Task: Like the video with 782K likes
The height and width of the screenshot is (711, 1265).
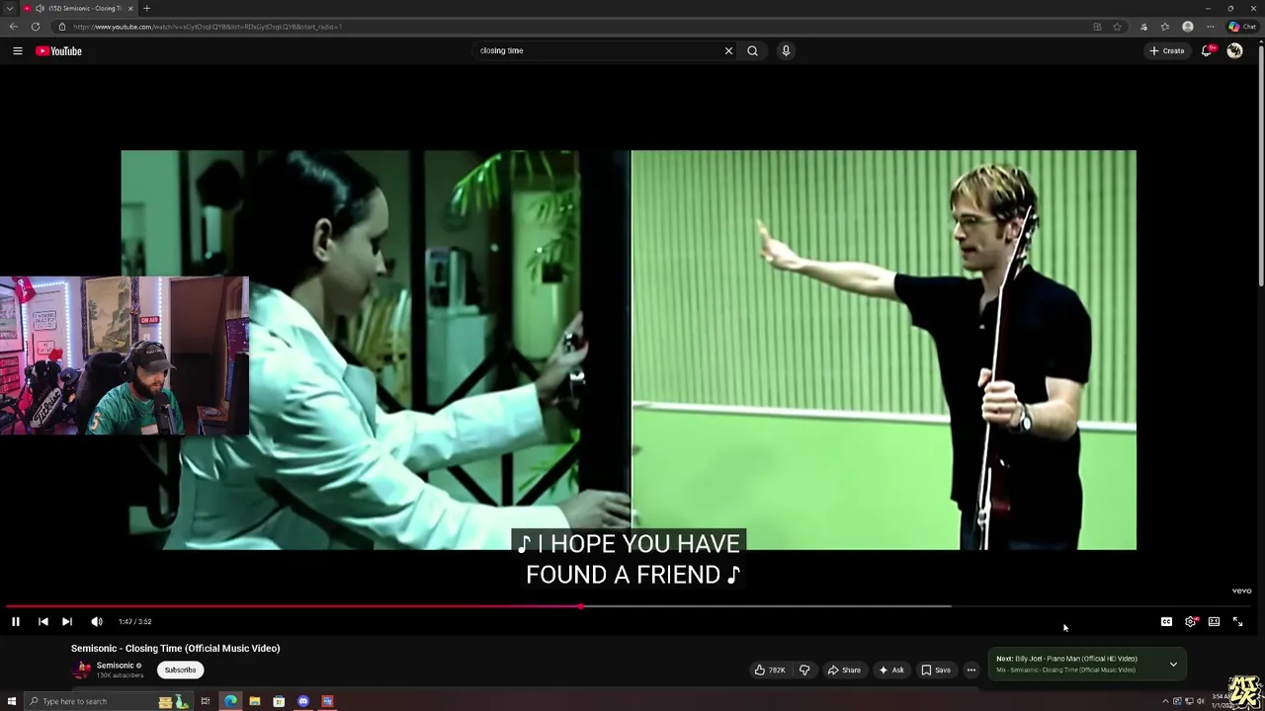Action: click(771, 670)
